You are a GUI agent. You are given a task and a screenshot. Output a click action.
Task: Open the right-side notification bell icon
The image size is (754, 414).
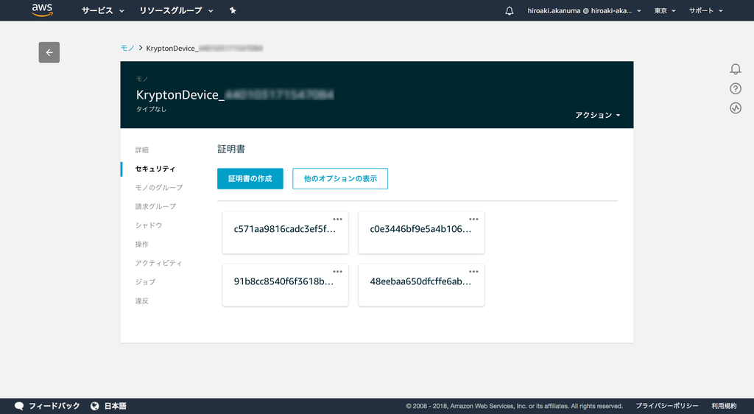[736, 69]
